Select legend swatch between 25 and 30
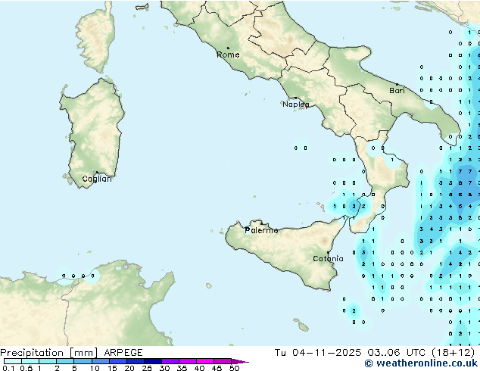 point(153,361)
